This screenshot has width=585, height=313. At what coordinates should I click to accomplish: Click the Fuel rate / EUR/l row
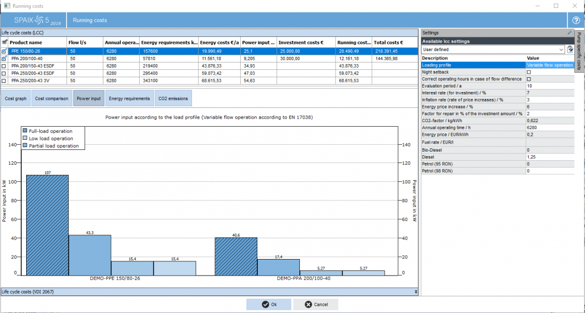tap(498, 142)
